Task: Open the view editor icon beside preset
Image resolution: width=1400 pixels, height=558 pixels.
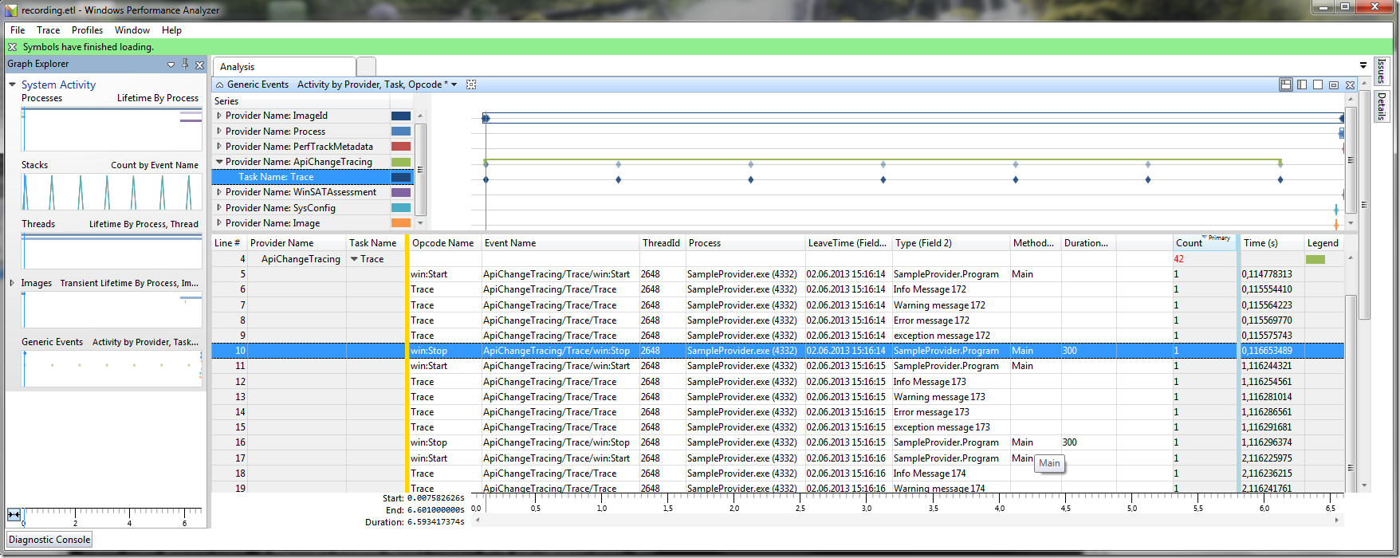Action: (471, 84)
